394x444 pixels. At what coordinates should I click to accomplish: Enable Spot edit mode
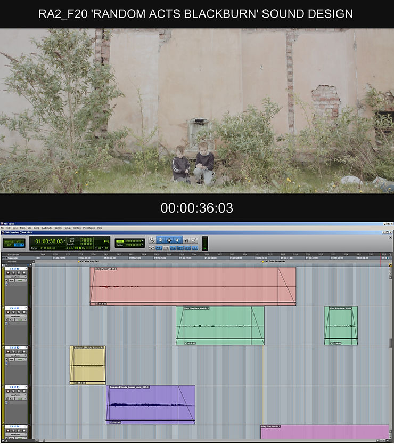19,241
